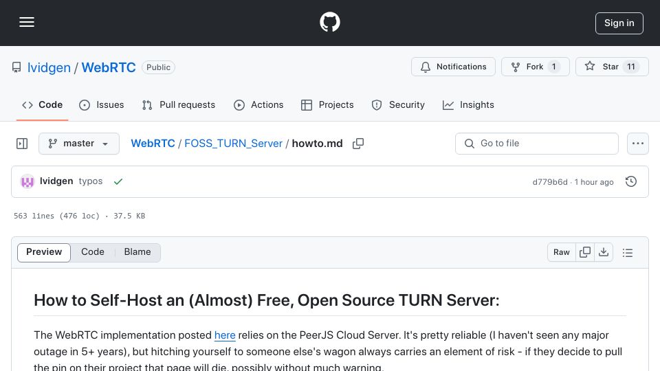
Task: Open the 'typos' commit message
Action: (91, 181)
